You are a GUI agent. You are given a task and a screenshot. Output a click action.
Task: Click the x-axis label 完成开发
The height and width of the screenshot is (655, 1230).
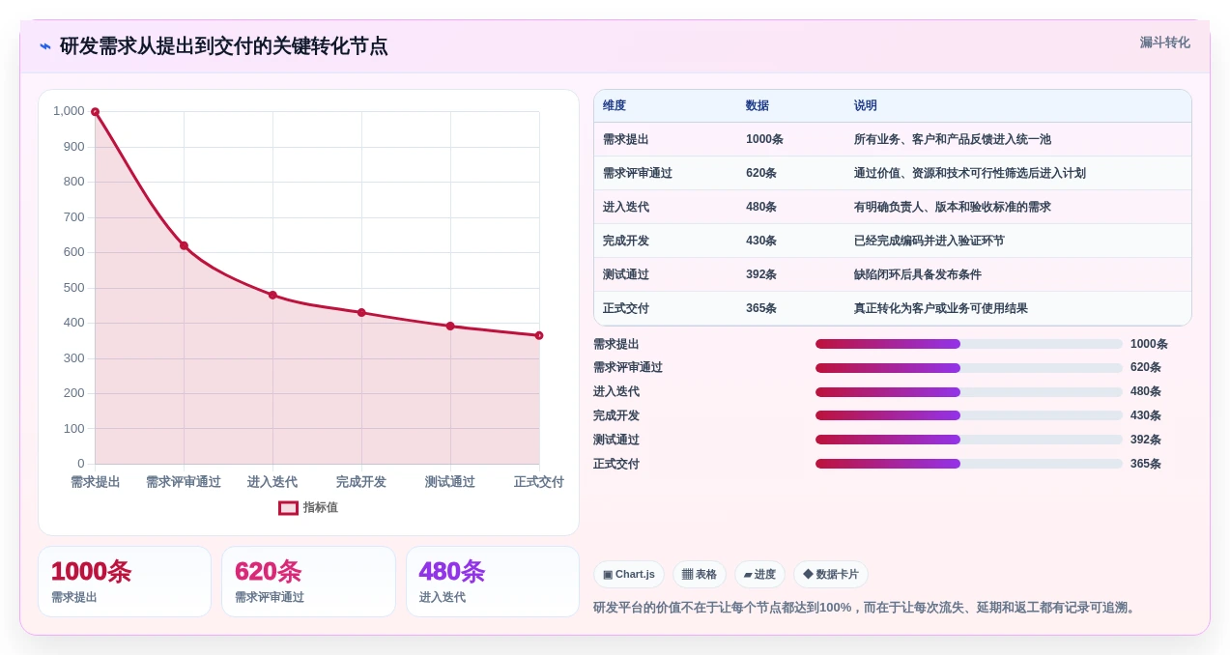(361, 482)
